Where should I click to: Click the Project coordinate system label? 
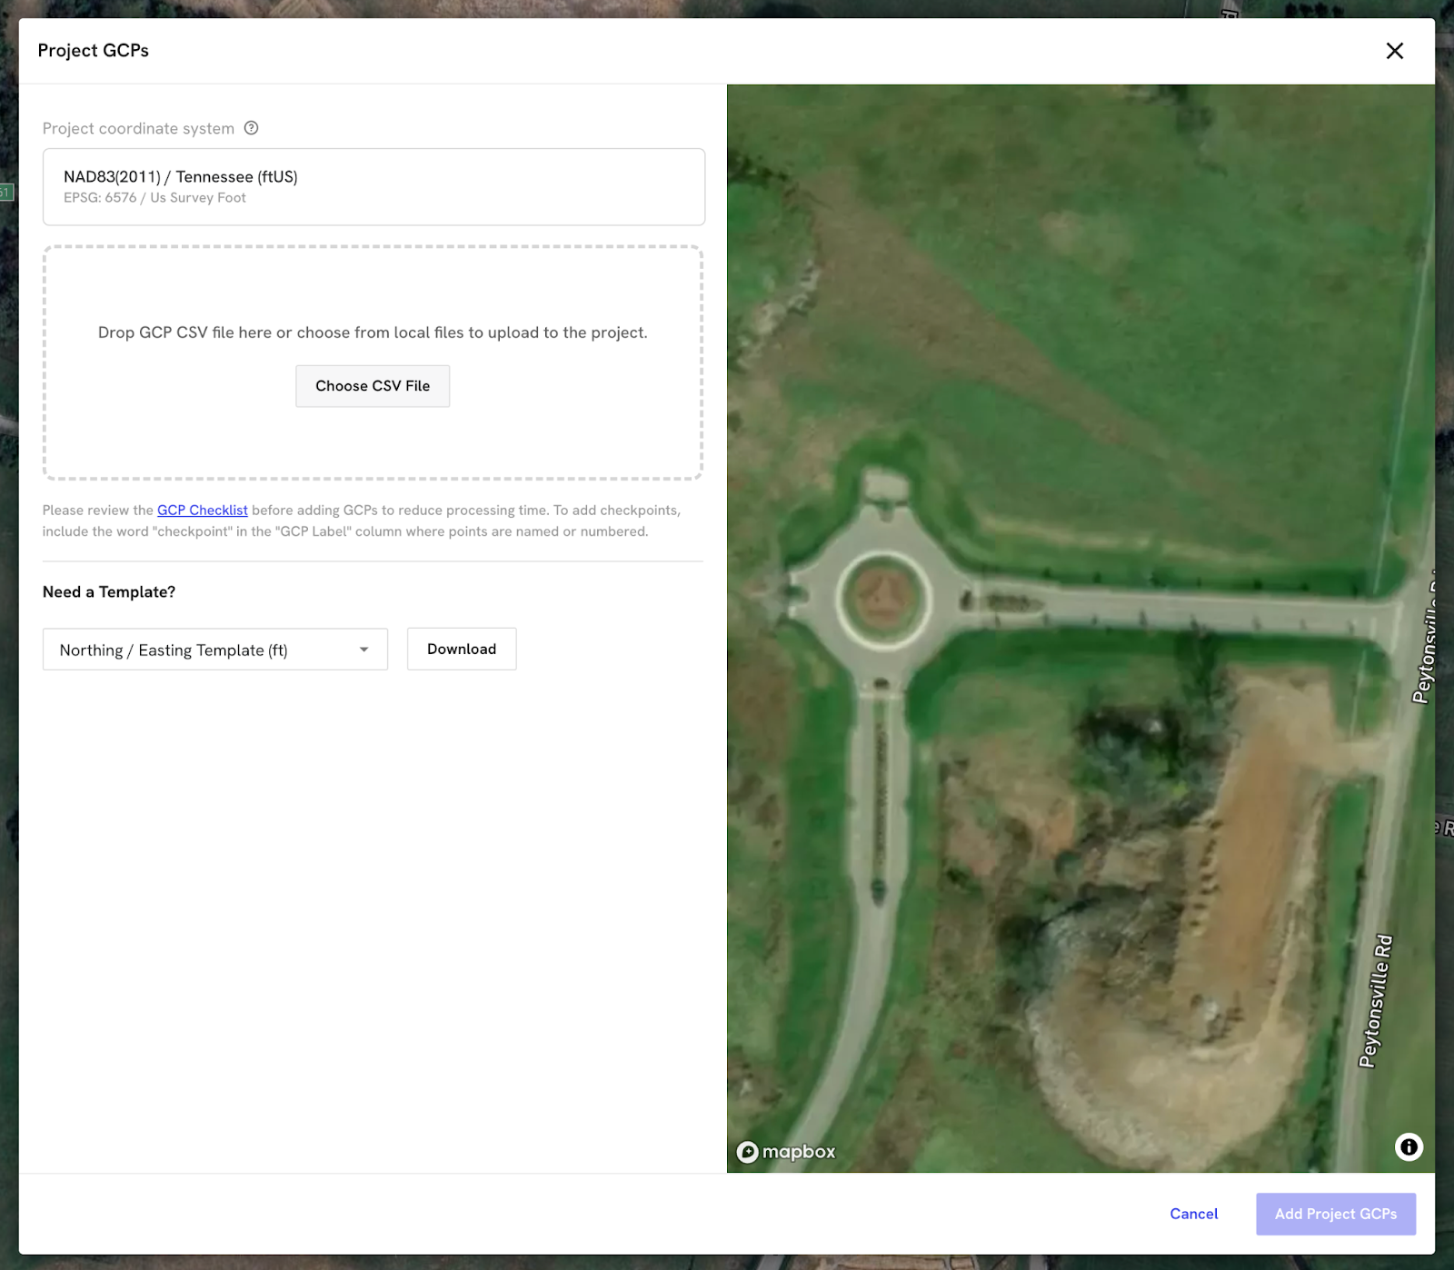coord(138,129)
